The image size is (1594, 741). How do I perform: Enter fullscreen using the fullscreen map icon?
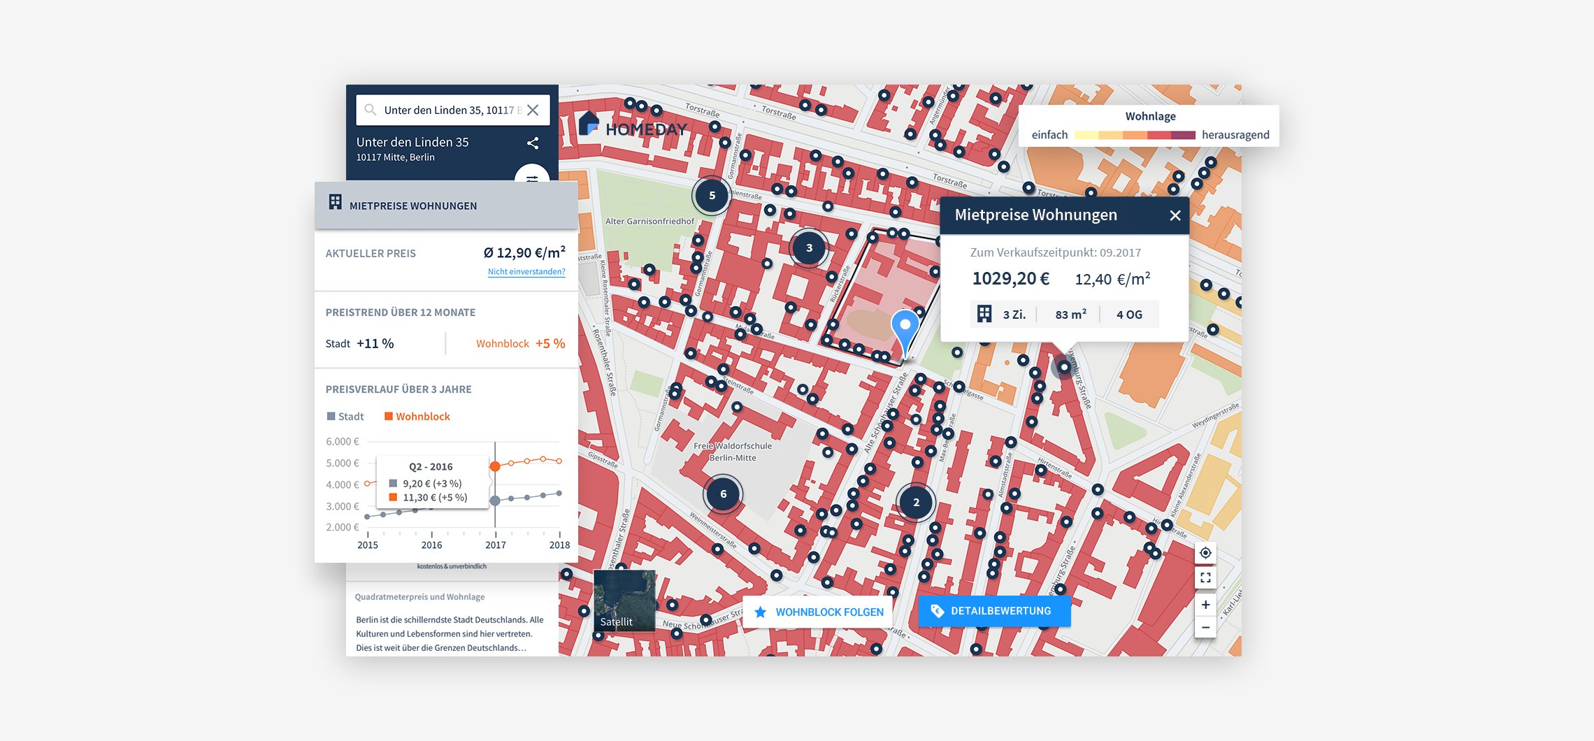(1205, 577)
